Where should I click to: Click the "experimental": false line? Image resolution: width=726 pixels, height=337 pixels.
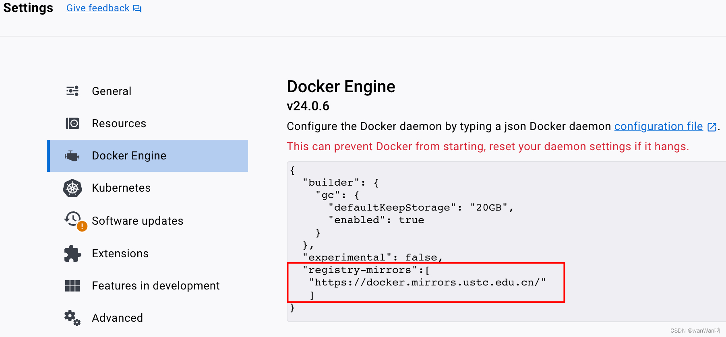[x=373, y=258]
